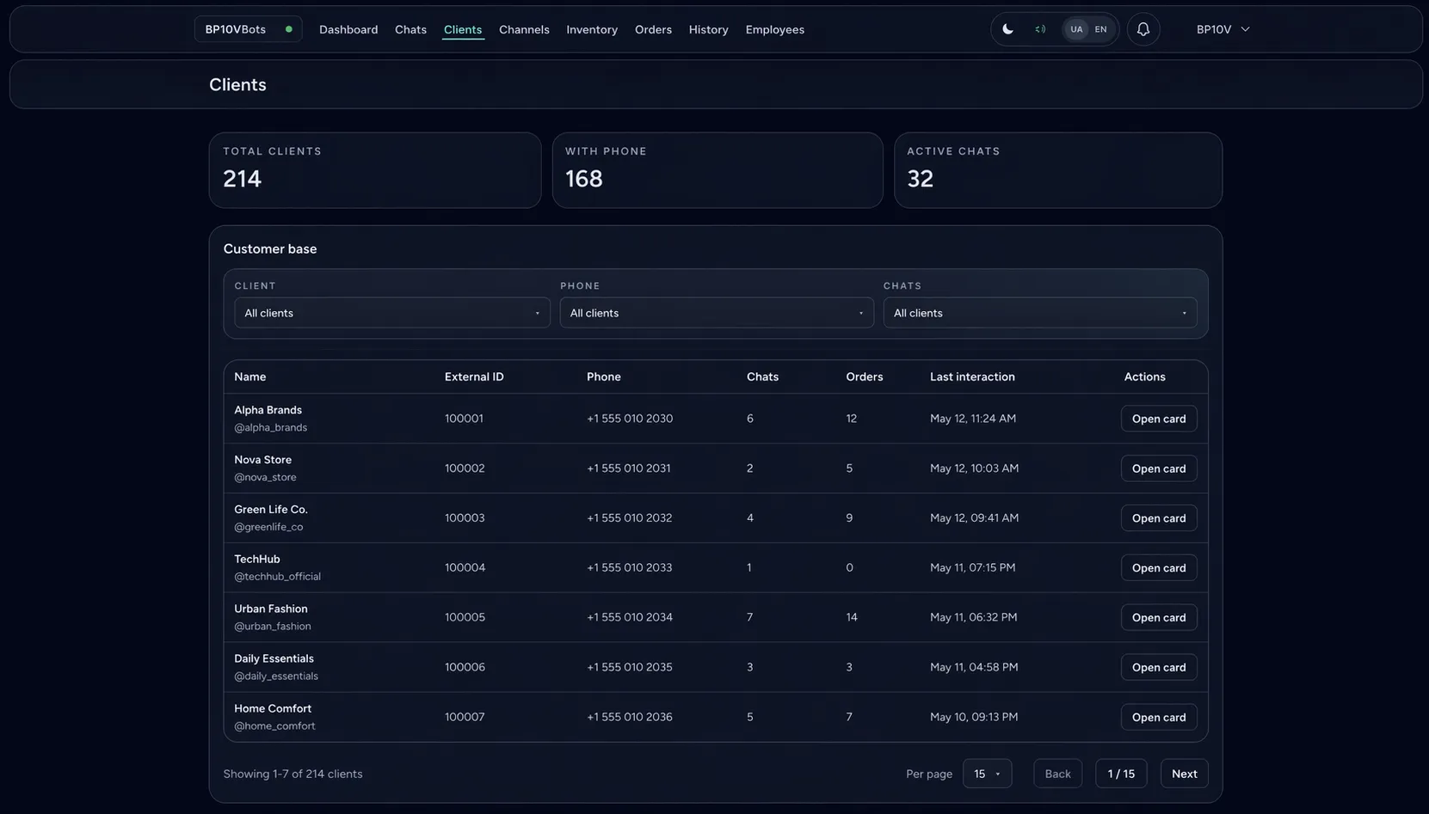Click the Alpha Brands client name
Screen dimensions: 1429x814
tap(268, 410)
